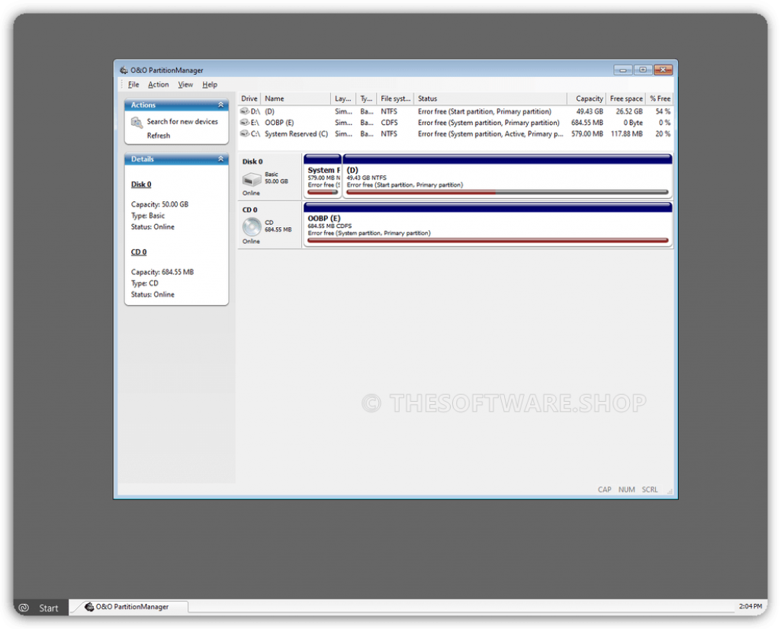Select the E:\ drive icon in list
The height and width of the screenshot is (629, 781).
click(244, 123)
